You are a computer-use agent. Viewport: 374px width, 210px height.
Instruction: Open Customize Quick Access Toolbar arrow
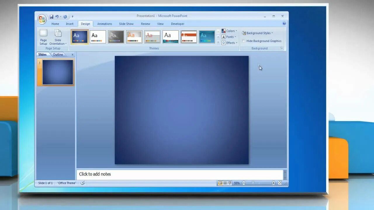[72, 17]
